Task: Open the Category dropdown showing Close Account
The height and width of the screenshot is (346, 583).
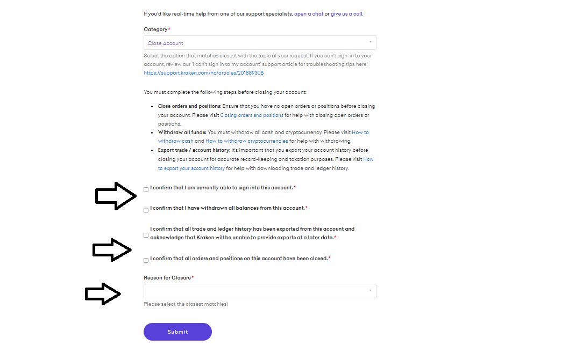Action: point(260,42)
